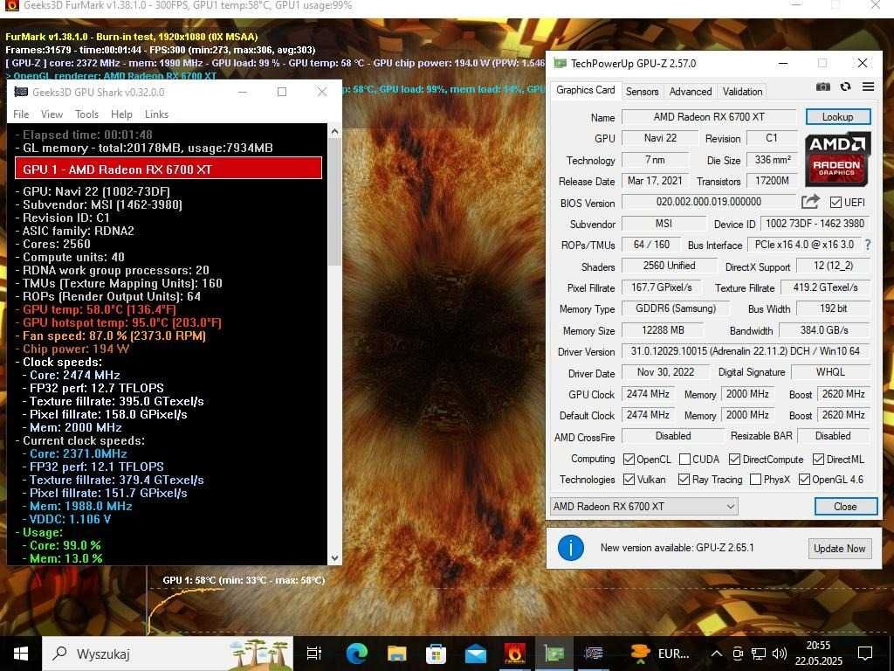
Task: Click the GPU-Z screenshot camera icon
Action: 822,86
